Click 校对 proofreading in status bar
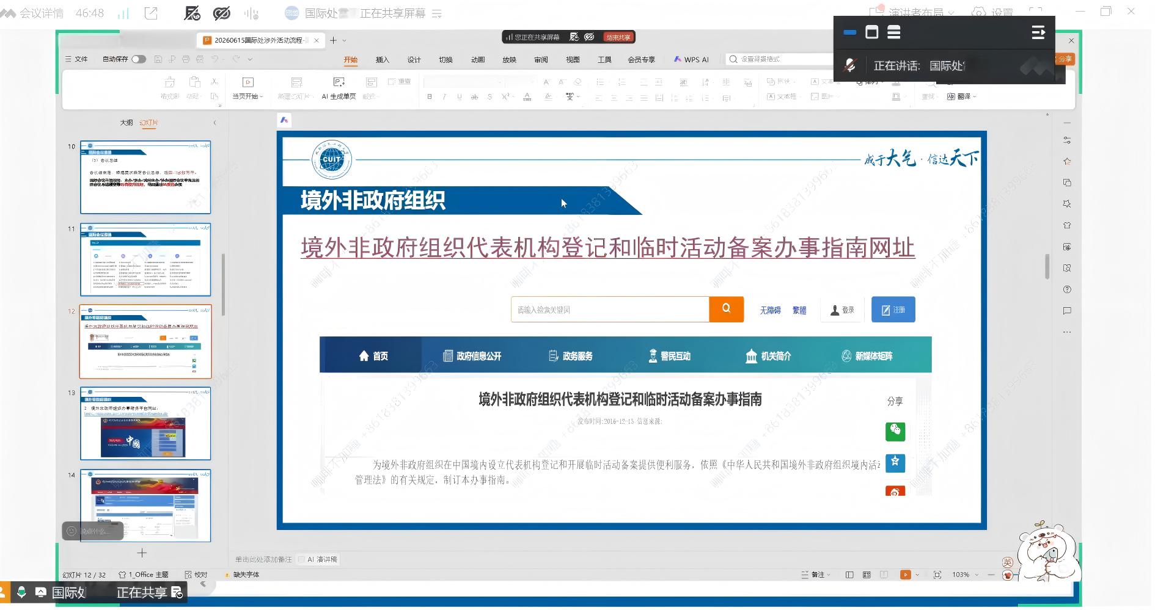1155x610 pixels. (x=196, y=575)
